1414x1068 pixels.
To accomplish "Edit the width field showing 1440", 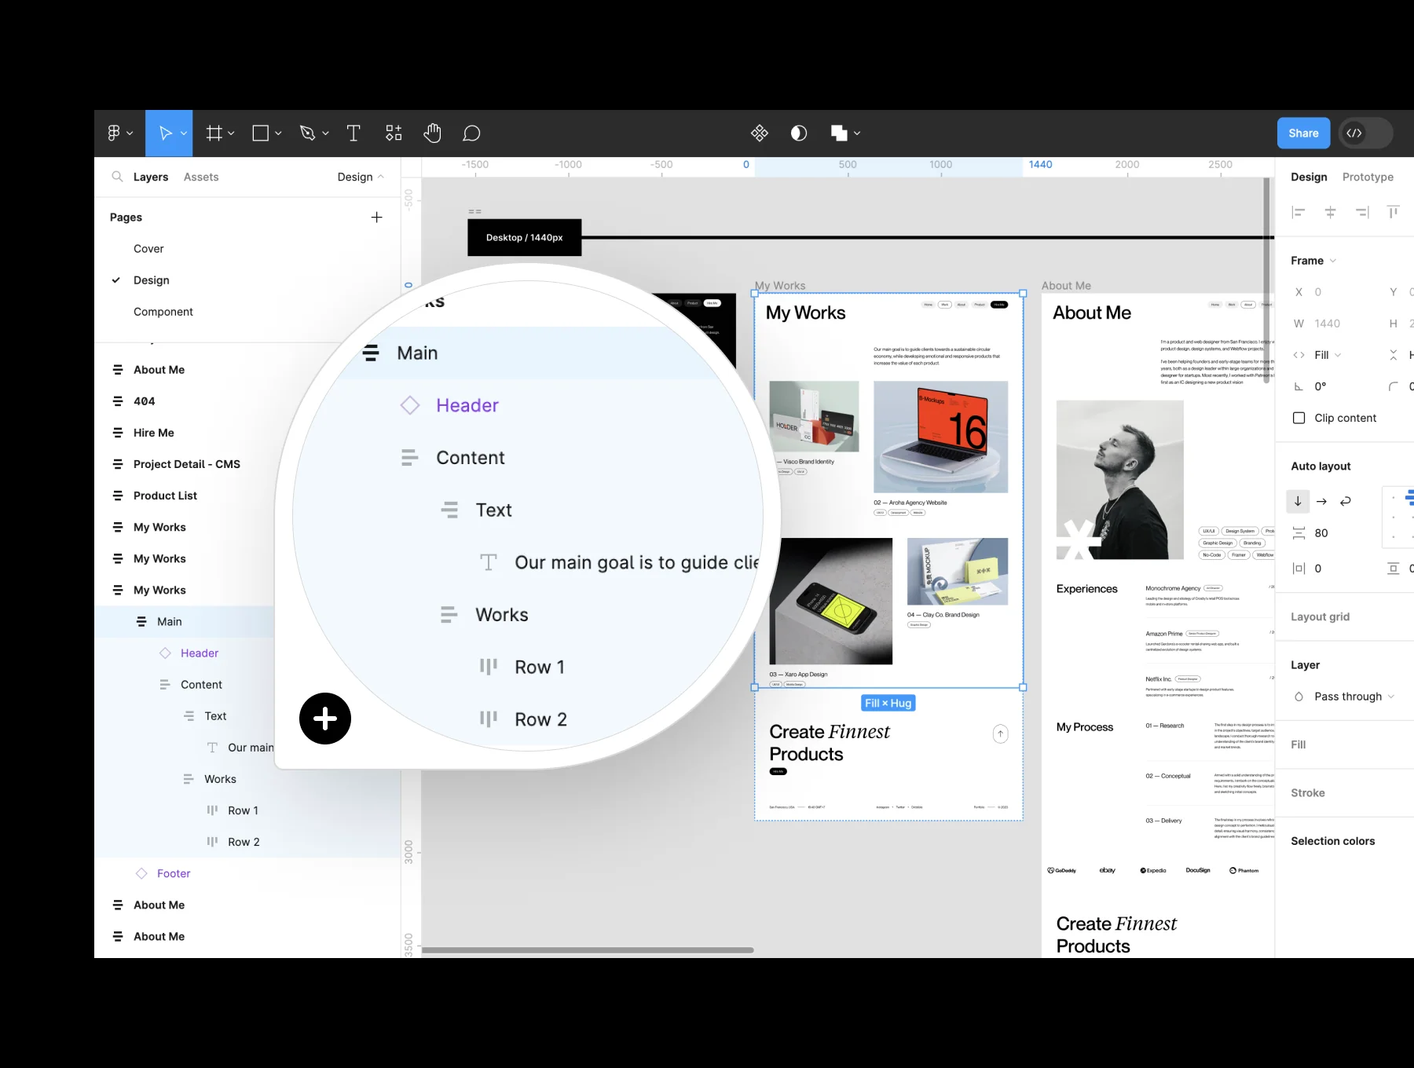I will tap(1328, 324).
